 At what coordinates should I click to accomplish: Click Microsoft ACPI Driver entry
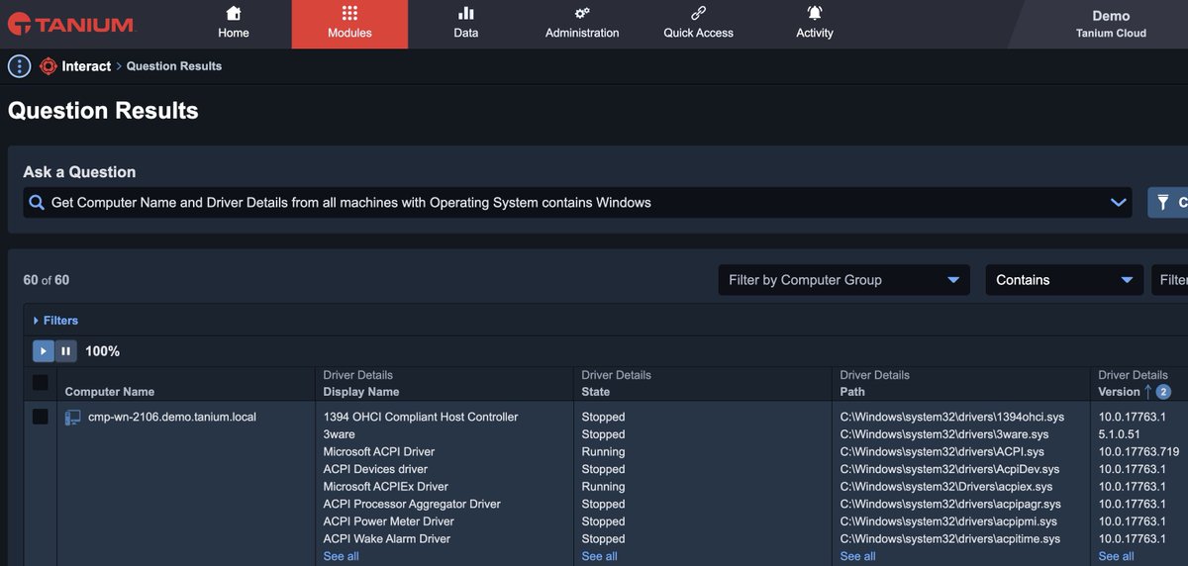click(x=379, y=452)
